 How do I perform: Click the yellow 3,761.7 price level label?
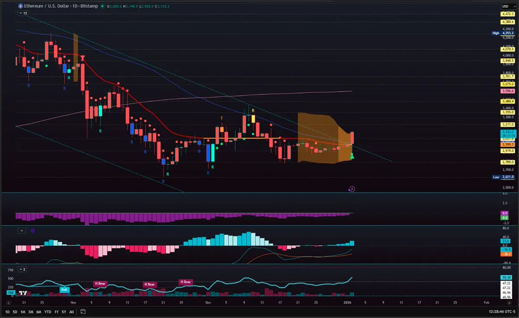tap(508, 76)
